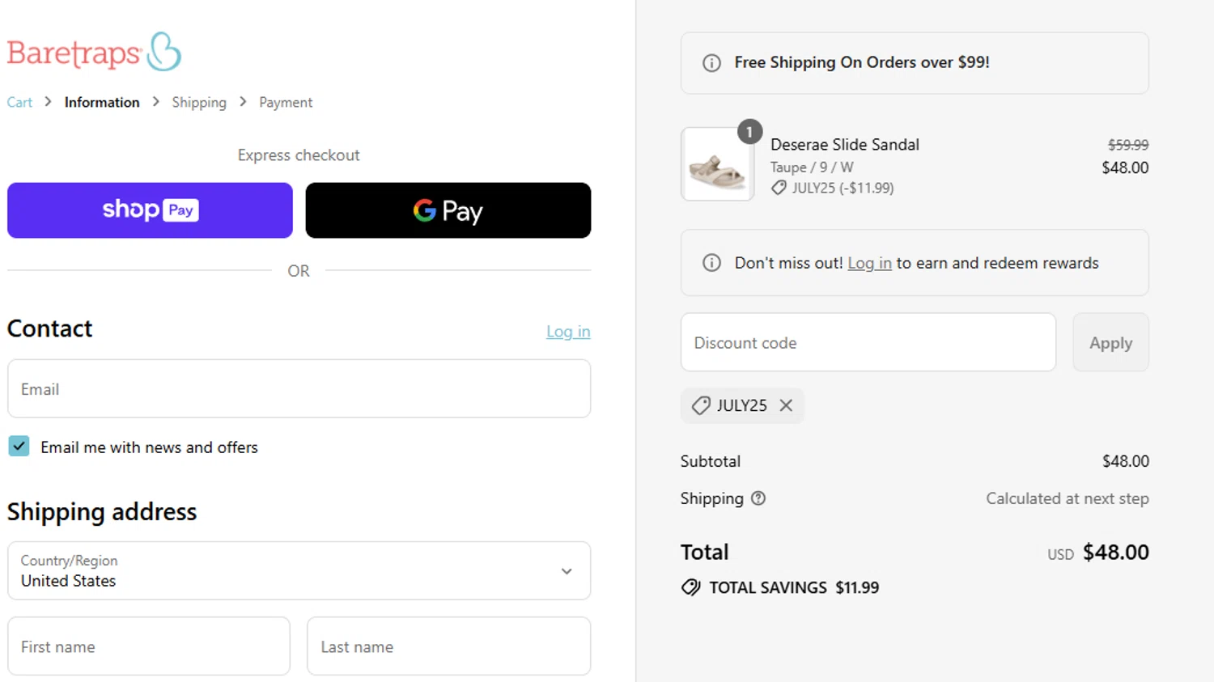Click the Shipping address heading

[102, 512]
